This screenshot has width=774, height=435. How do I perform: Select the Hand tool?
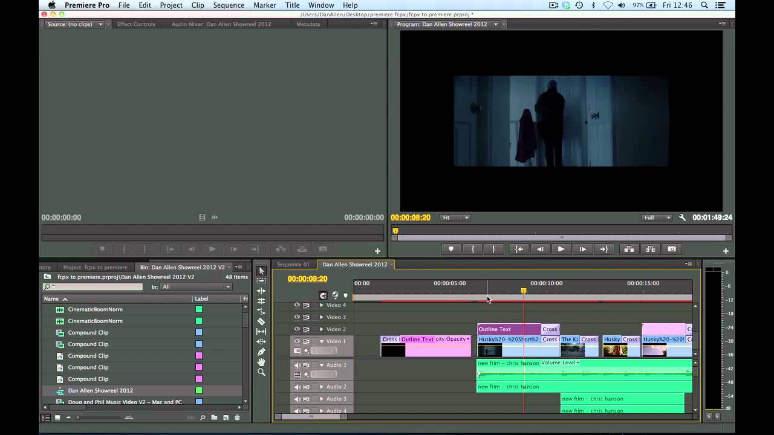(261, 362)
